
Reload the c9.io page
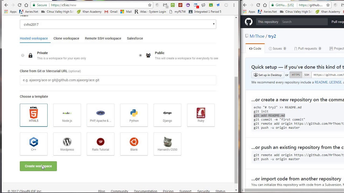click(x=19, y=5)
